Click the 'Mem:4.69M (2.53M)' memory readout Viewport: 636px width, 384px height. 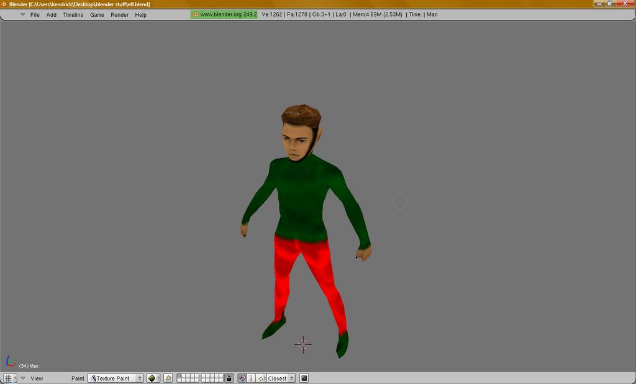pos(377,15)
